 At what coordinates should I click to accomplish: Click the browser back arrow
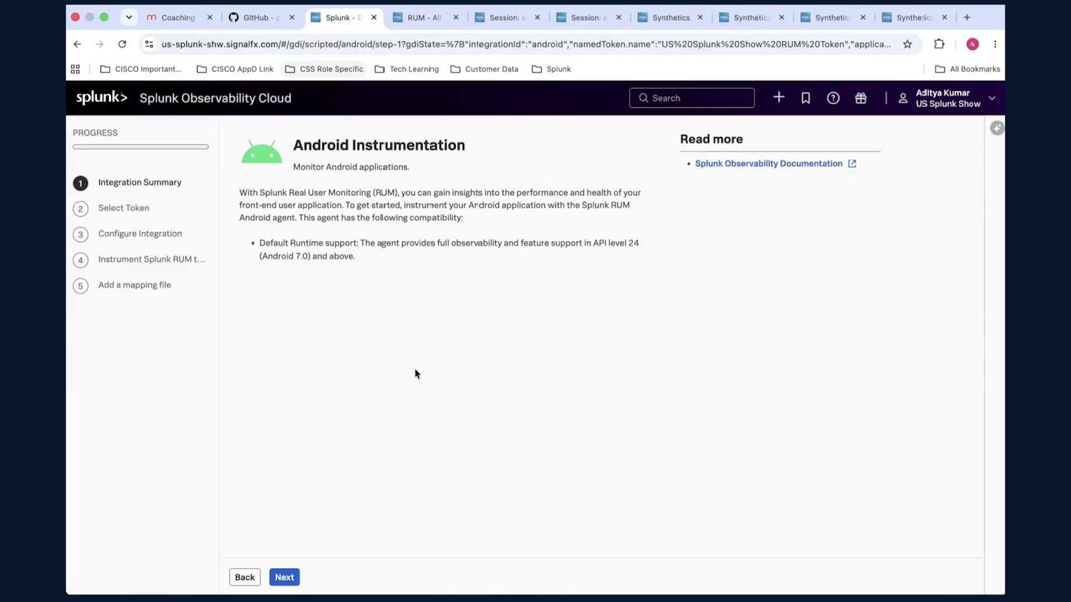(77, 44)
